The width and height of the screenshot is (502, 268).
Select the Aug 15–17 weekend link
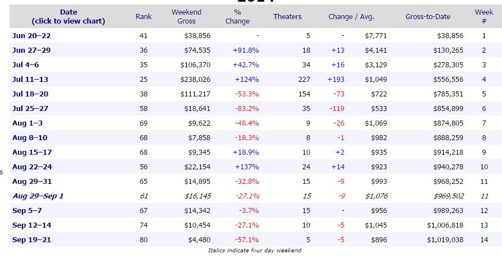point(31,152)
